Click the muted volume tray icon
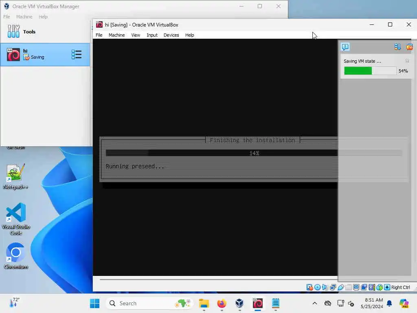Image resolution: width=417 pixels, height=313 pixels. click(x=351, y=303)
